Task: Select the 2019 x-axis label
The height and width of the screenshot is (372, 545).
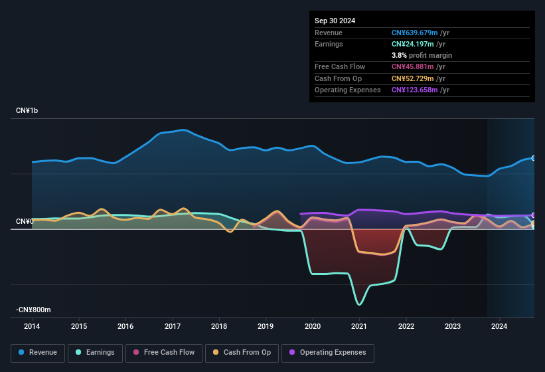Action: (266, 326)
